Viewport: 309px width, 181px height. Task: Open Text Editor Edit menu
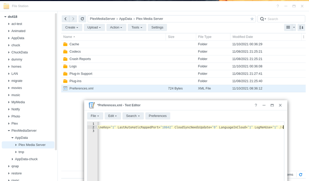coord(112,116)
